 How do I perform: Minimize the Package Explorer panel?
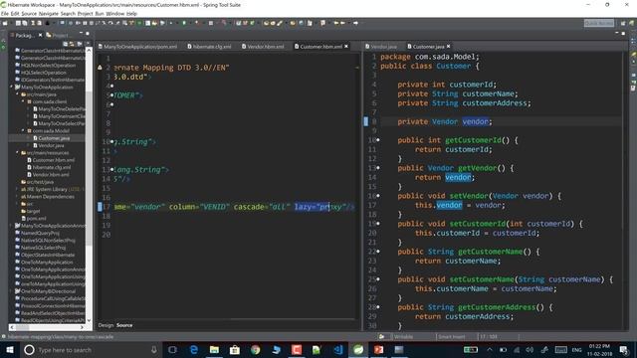(81, 33)
